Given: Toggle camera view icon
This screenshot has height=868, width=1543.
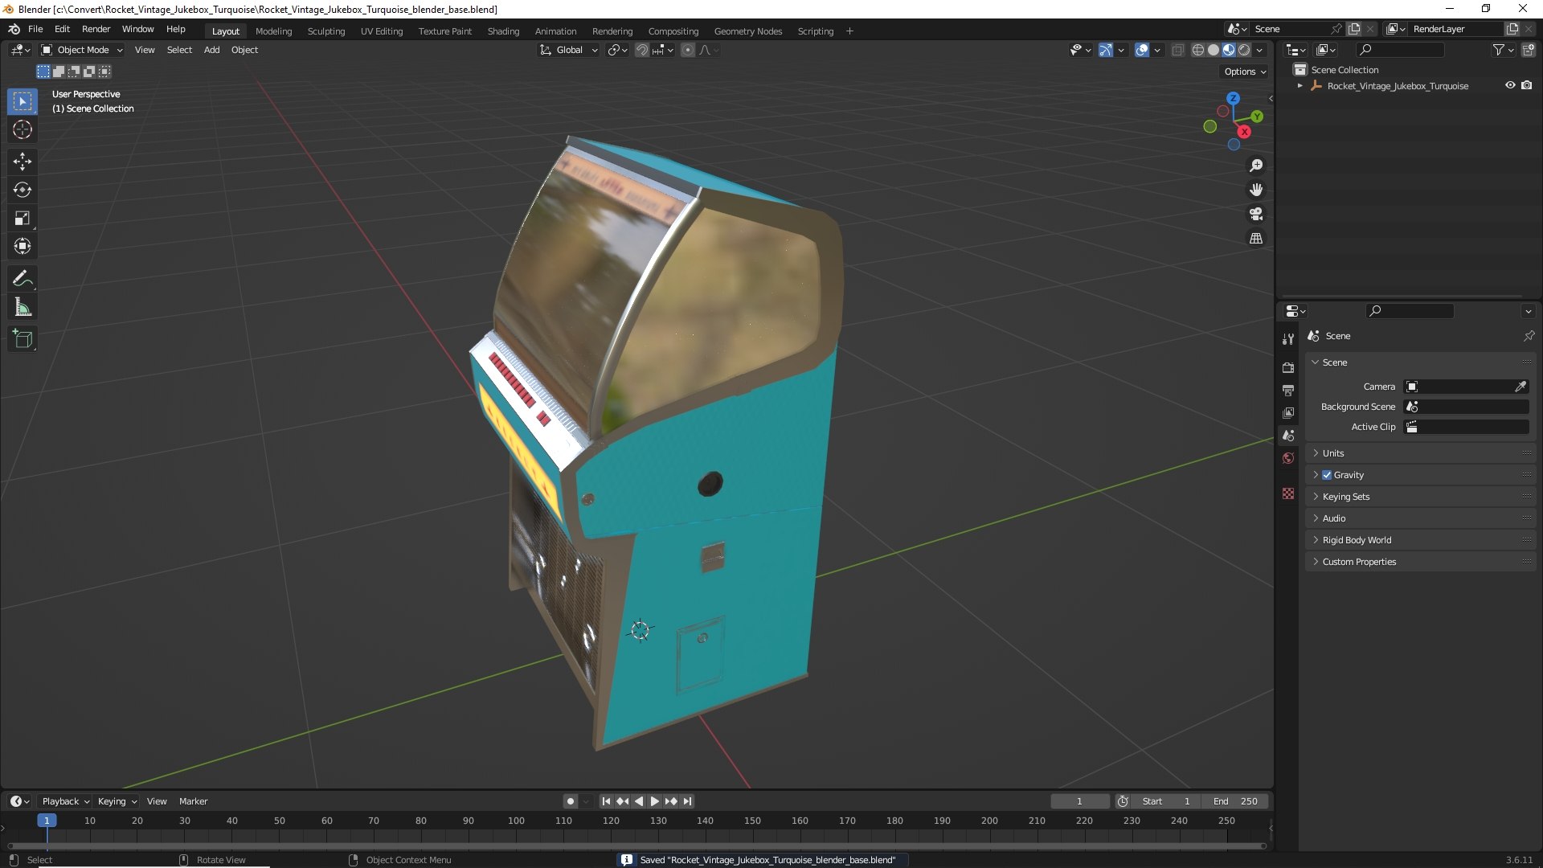Looking at the screenshot, I should [1256, 214].
